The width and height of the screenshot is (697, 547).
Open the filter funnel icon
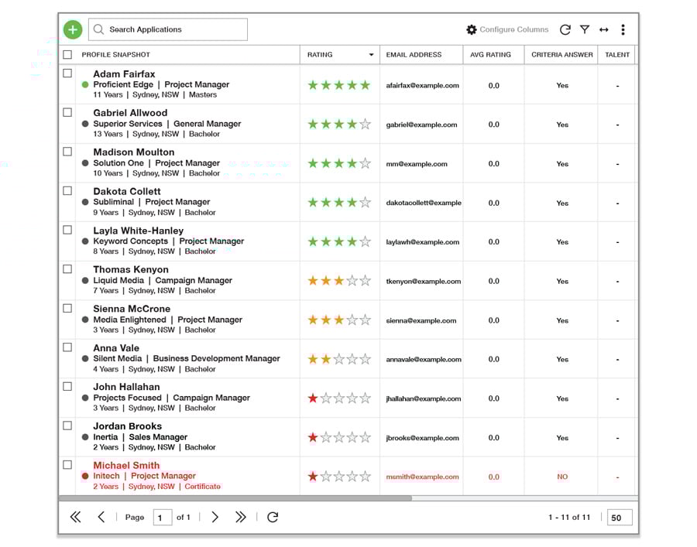tap(585, 29)
